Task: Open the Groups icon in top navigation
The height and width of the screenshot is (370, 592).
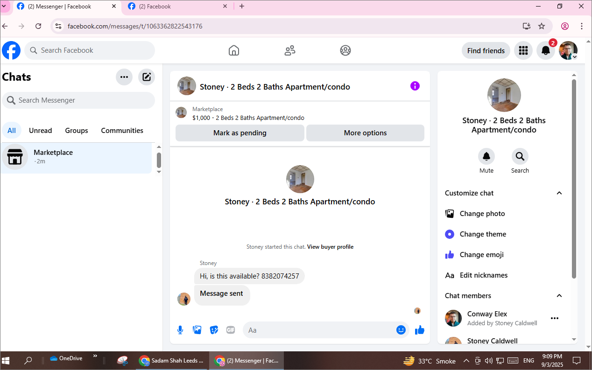Action: (x=345, y=50)
